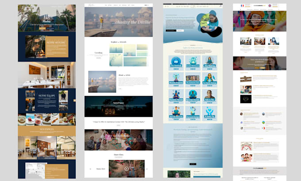
Task: Open the wooden sign article thumbnail
Action: click(x=246, y=79)
